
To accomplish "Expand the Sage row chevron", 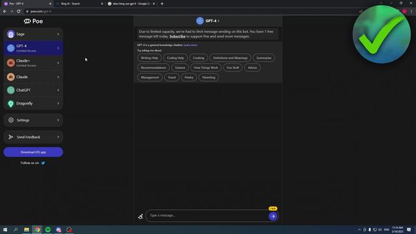I will point(58,34).
